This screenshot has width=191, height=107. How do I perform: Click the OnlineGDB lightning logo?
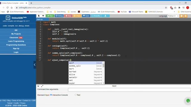8,18
